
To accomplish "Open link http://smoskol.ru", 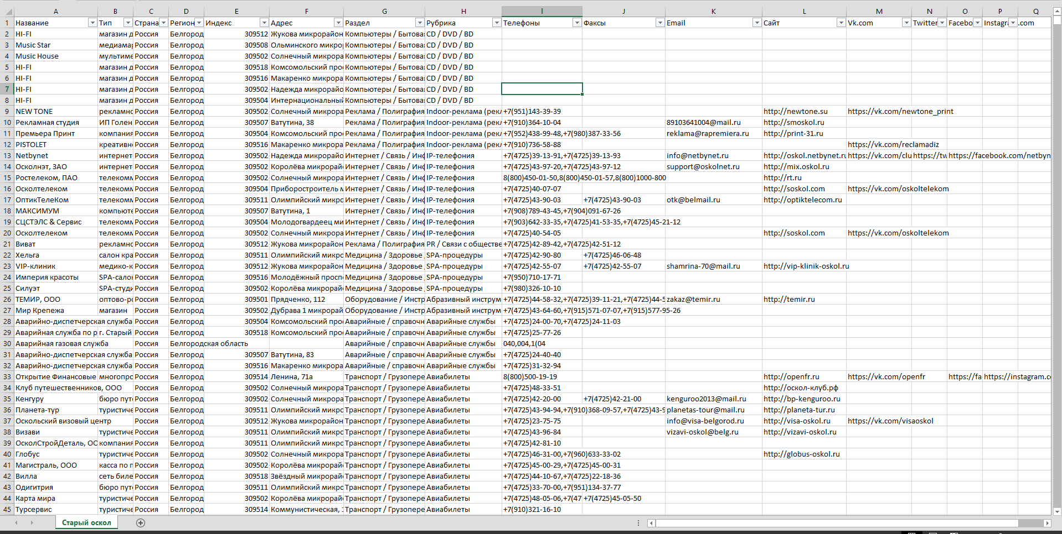I will (x=793, y=122).
